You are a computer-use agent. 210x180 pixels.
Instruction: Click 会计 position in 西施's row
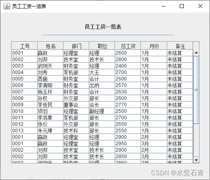102,79
